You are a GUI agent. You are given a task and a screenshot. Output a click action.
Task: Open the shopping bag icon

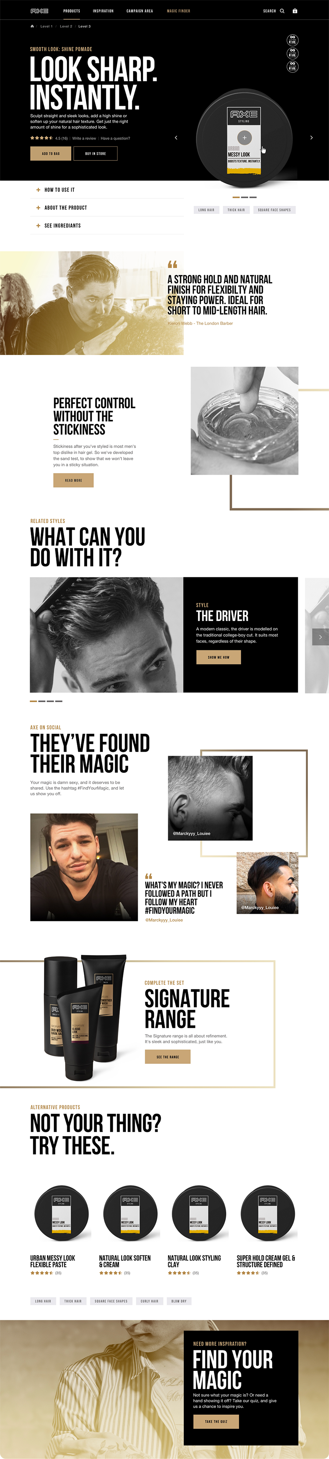[295, 11]
